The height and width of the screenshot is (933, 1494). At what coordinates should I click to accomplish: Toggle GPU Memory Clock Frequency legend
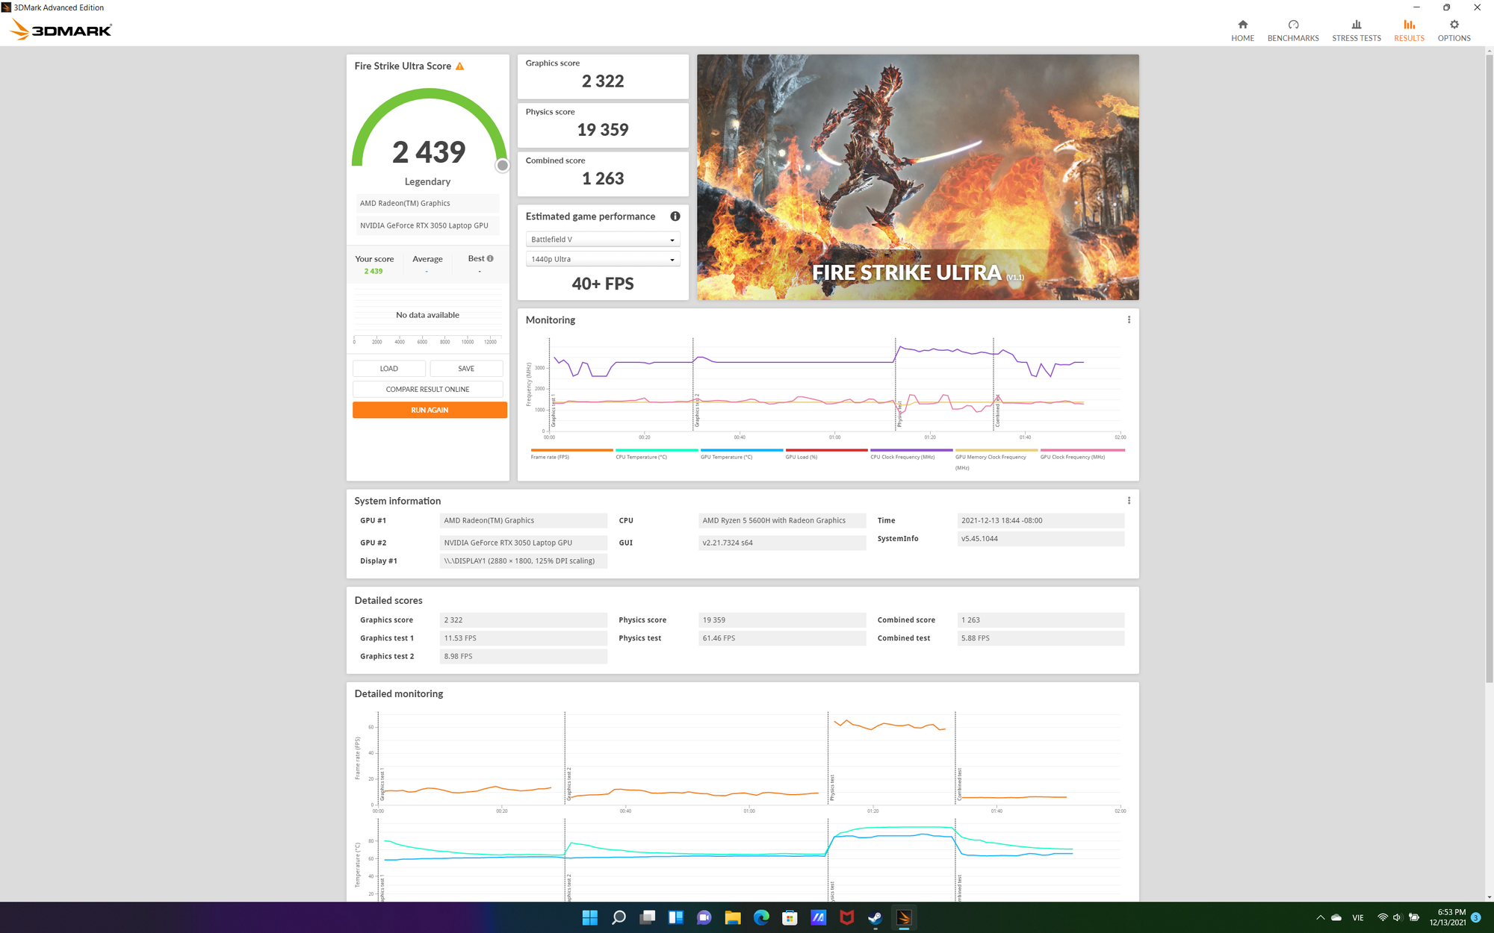point(996,458)
